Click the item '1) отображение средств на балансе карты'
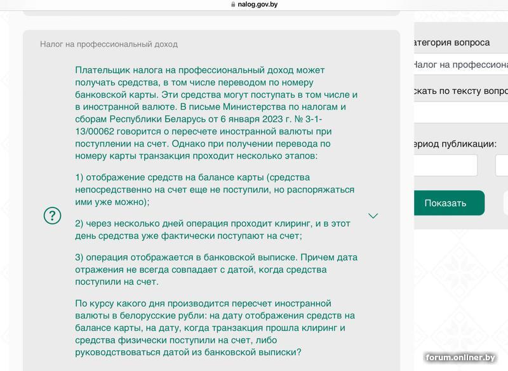The height and width of the screenshot is (371, 508). coord(215,190)
